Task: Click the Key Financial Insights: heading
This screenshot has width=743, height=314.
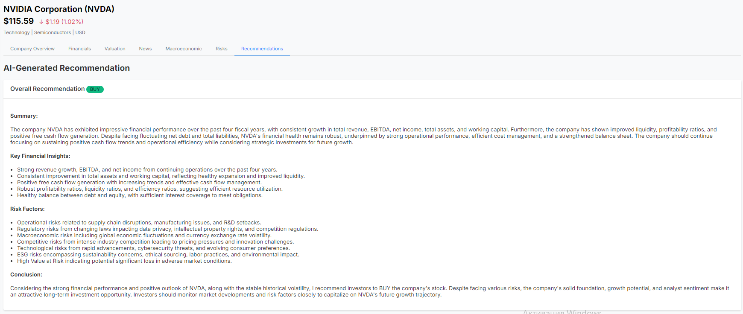Action: (x=40, y=156)
